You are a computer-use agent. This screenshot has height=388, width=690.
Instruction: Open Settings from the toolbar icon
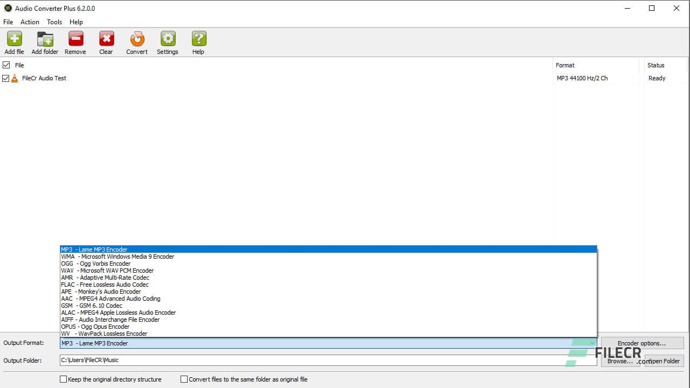168,38
